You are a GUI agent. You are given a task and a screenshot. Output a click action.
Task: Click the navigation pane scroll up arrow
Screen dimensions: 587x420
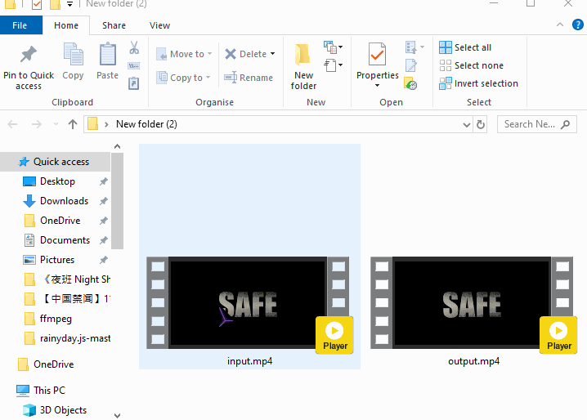click(117, 147)
